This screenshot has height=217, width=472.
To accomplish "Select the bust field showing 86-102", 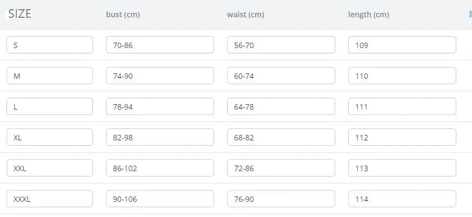I will click(159, 168).
